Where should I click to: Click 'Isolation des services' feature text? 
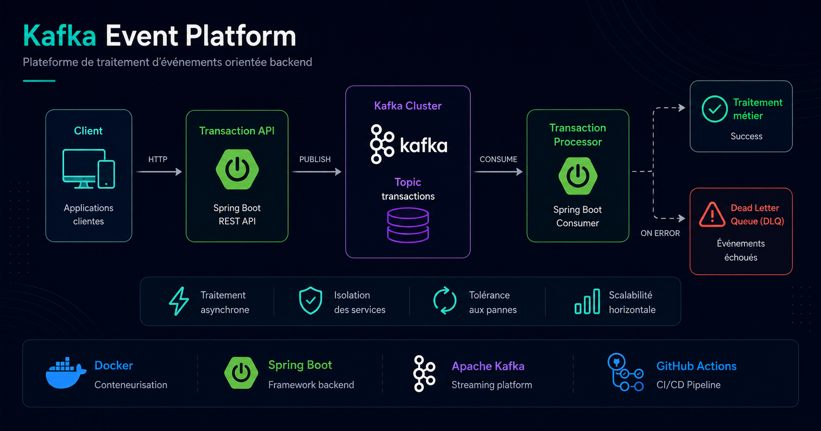click(x=360, y=302)
